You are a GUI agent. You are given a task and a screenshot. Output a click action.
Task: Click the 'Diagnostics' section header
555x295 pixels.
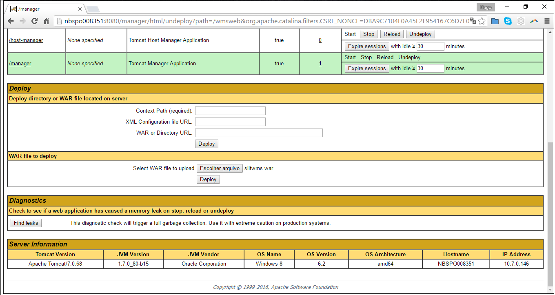(x=275, y=201)
